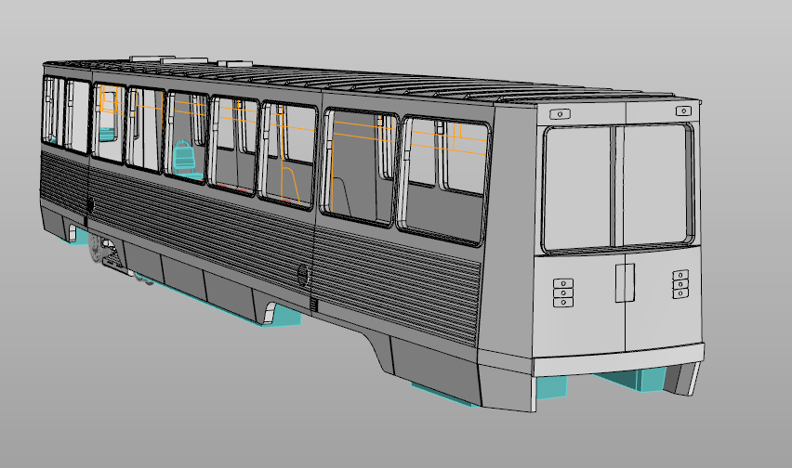Click the round cap on the side near the middle door seam
The width and height of the screenshot is (792, 468).
point(302,274)
